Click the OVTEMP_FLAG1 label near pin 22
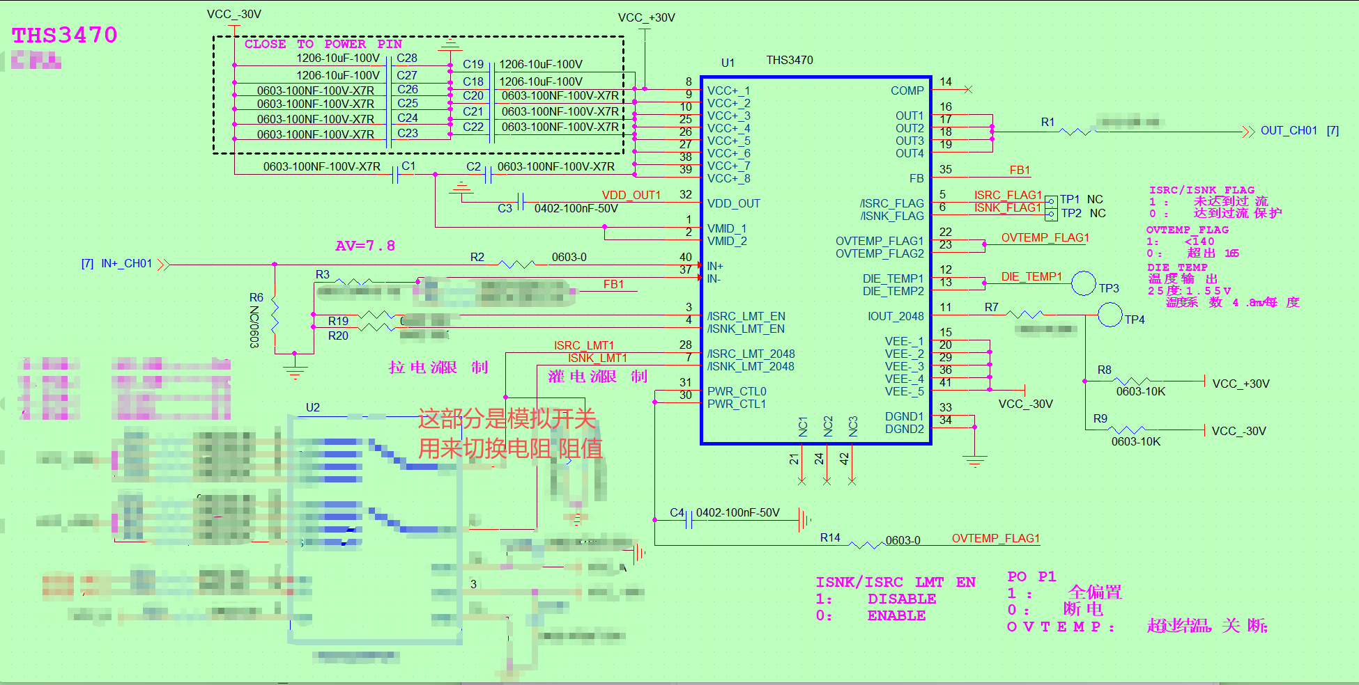This screenshot has width=1359, height=685. (x=1045, y=237)
